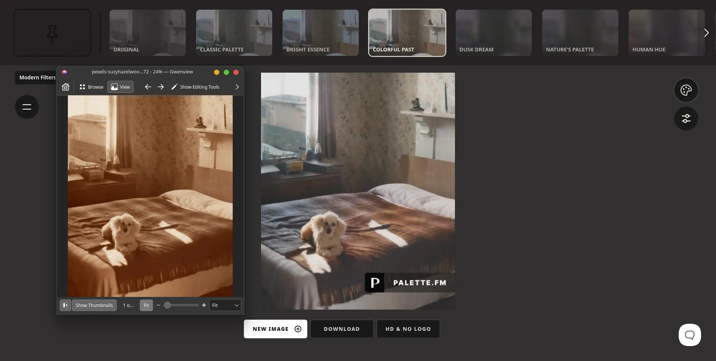
Task: Open the adjustment sliders tool on the right
Action: tap(686, 118)
